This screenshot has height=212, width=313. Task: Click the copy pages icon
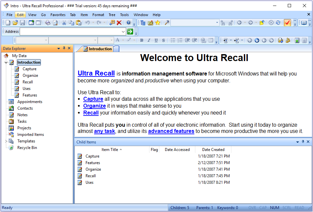click(x=71, y=23)
